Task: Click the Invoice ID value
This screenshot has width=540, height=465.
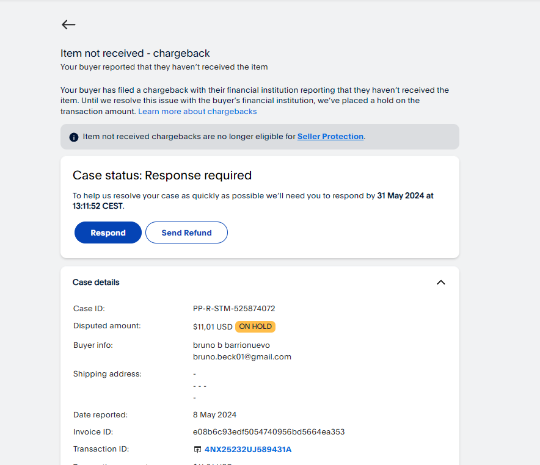Action: (269, 432)
